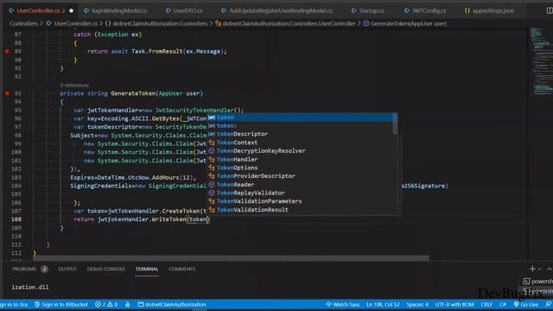The width and height of the screenshot is (553, 311).
Task: Select the TokenReplayValidator suggestion
Action: coord(302,193)
